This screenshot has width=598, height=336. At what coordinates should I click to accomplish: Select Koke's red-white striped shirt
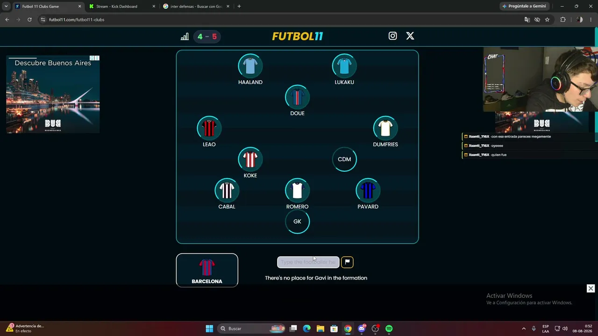click(x=250, y=159)
